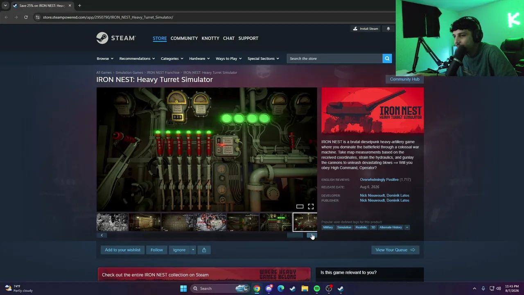
Task: Select the STORE menu item
Action: coord(160,38)
